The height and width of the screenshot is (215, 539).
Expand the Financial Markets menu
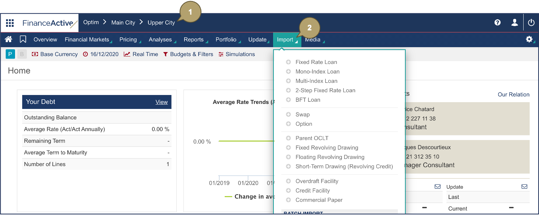click(x=87, y=40)
